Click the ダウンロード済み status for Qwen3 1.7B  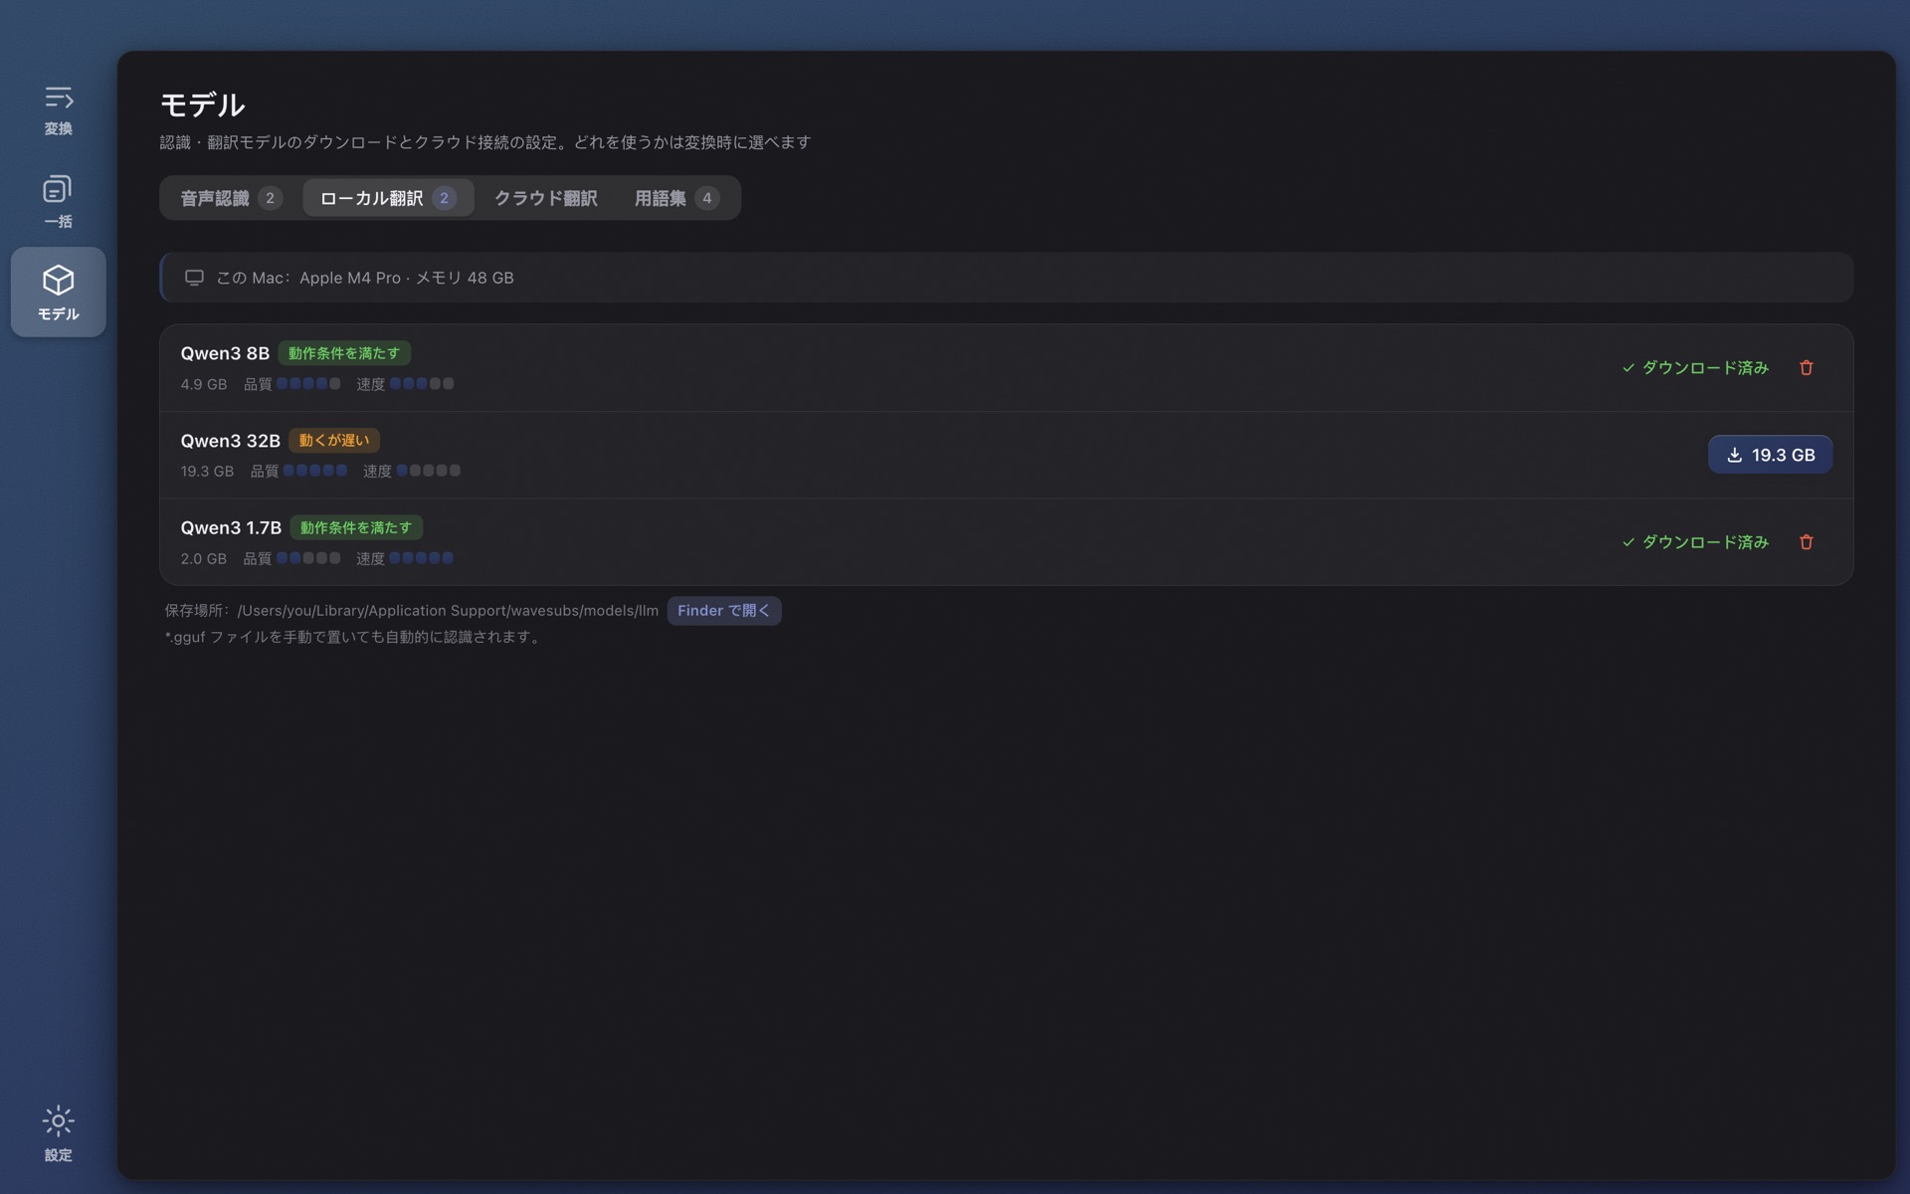click(x=1695, y=542)
